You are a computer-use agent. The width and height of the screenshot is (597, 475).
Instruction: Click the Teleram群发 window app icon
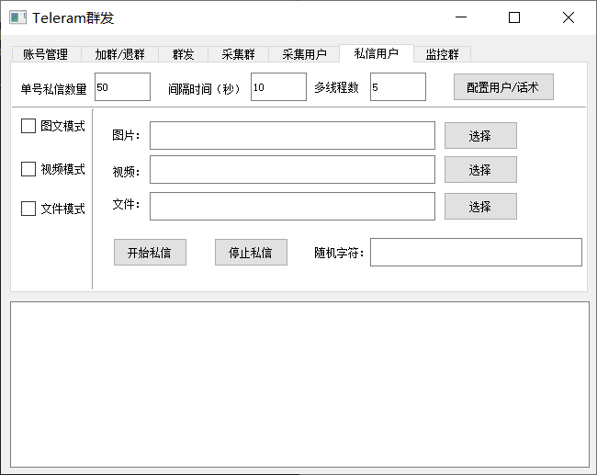(17, 17)
